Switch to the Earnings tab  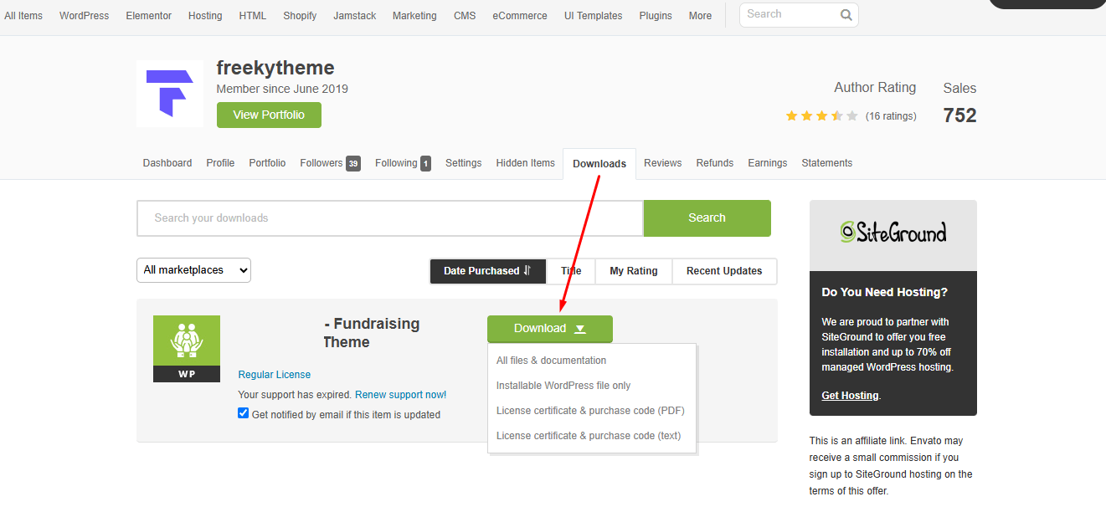pyautogui.click(x=767, y=163)
